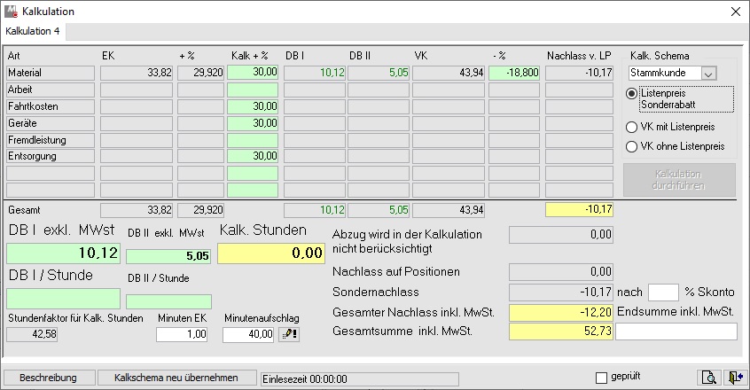Open the Kalk. Schema dropdown
The image size is (750, 390).
[707, 74]
